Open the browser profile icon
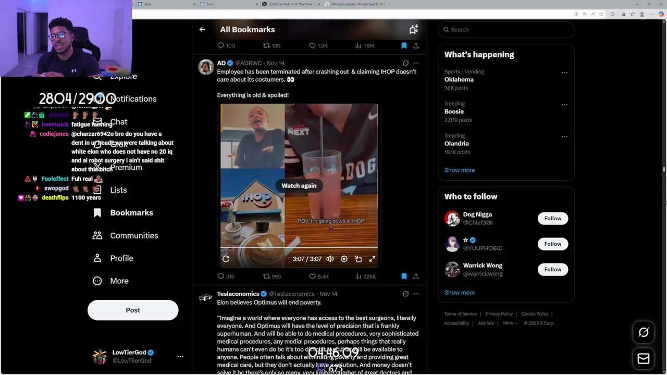This screenshot has height=375, width=667. (642, 14)
